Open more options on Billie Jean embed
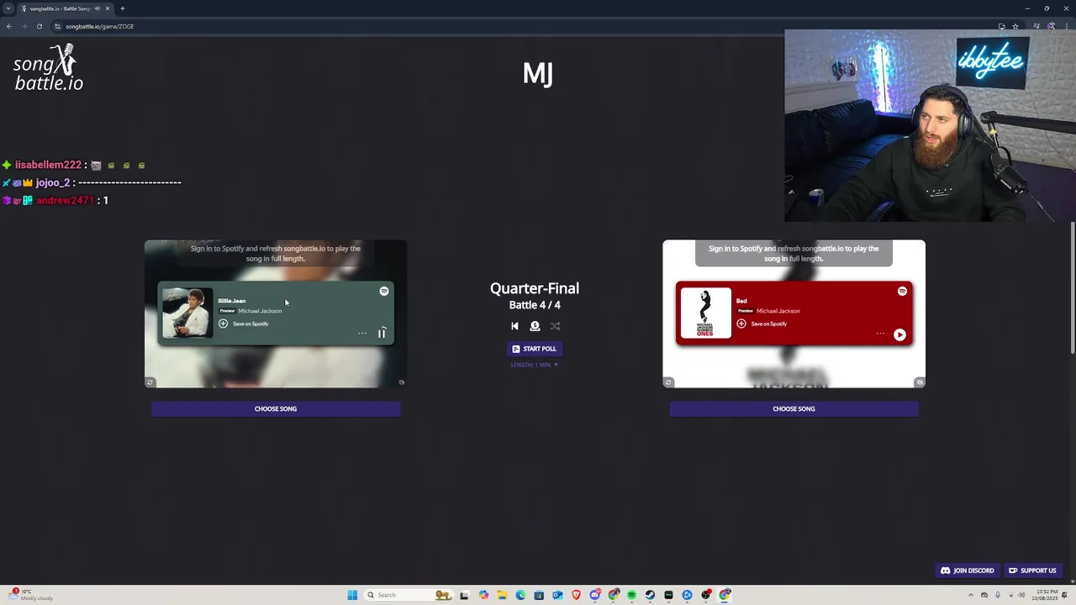 tap(362, 334)
